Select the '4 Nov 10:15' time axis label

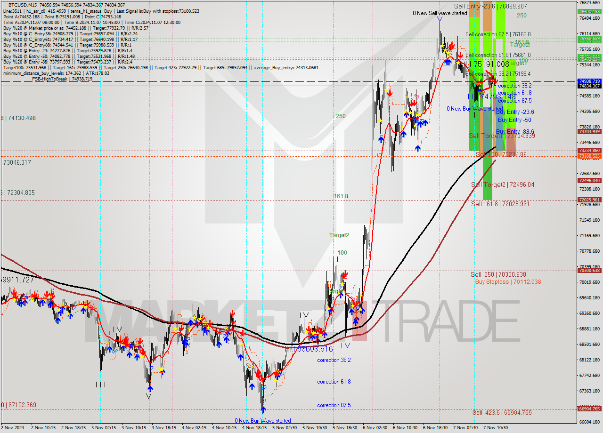pyautogui.click(x=224, y=428)
